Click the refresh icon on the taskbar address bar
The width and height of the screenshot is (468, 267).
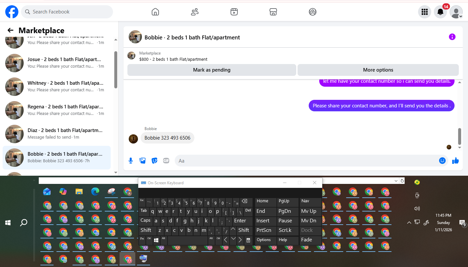pos(402,181)
